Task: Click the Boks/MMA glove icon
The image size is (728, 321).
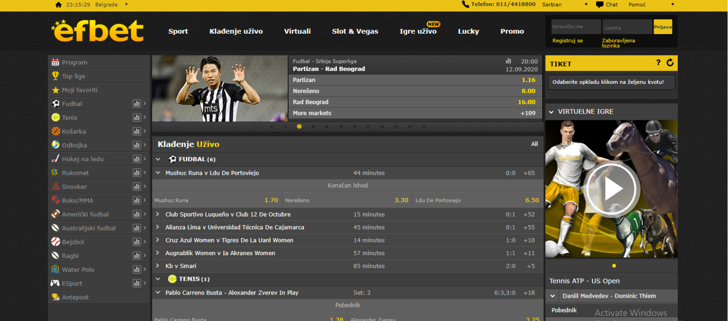Action: click(x=55, y=200)
